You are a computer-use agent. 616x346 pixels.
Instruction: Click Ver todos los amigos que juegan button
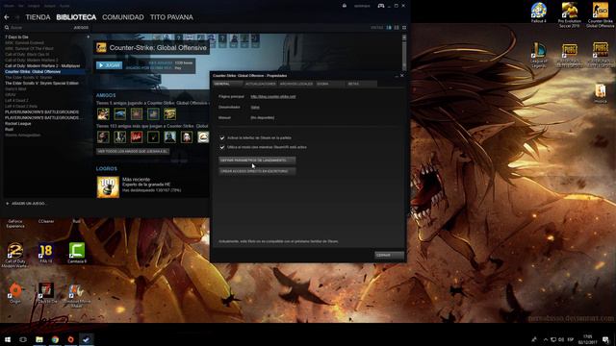pyautogui.click(x=133, y=151)
